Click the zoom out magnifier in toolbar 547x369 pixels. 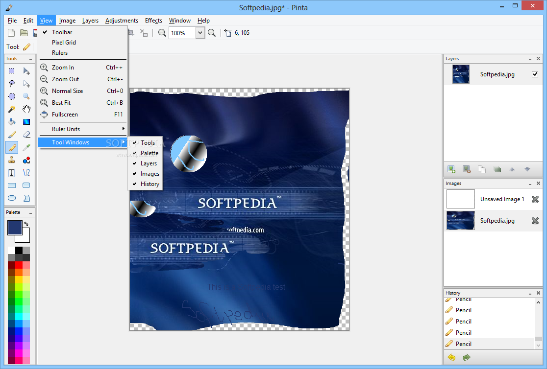tap(162, 33)
